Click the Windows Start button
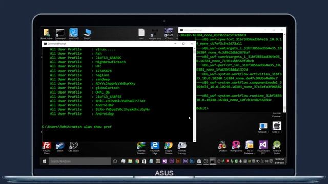328x184 pixels. coord(45,162)
